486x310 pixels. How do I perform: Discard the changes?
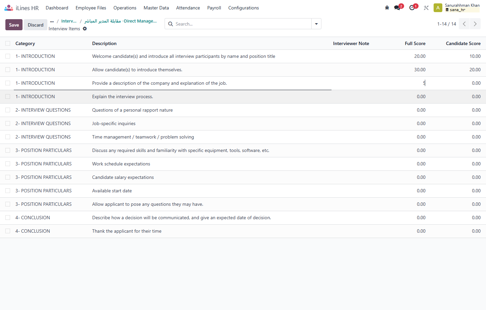[36, 25]
